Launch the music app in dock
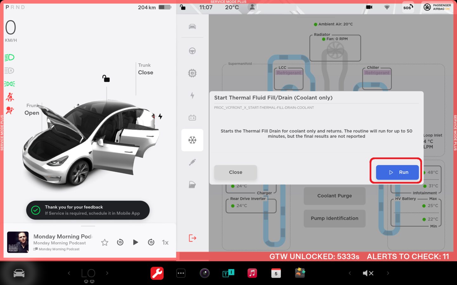 point(252,273)
